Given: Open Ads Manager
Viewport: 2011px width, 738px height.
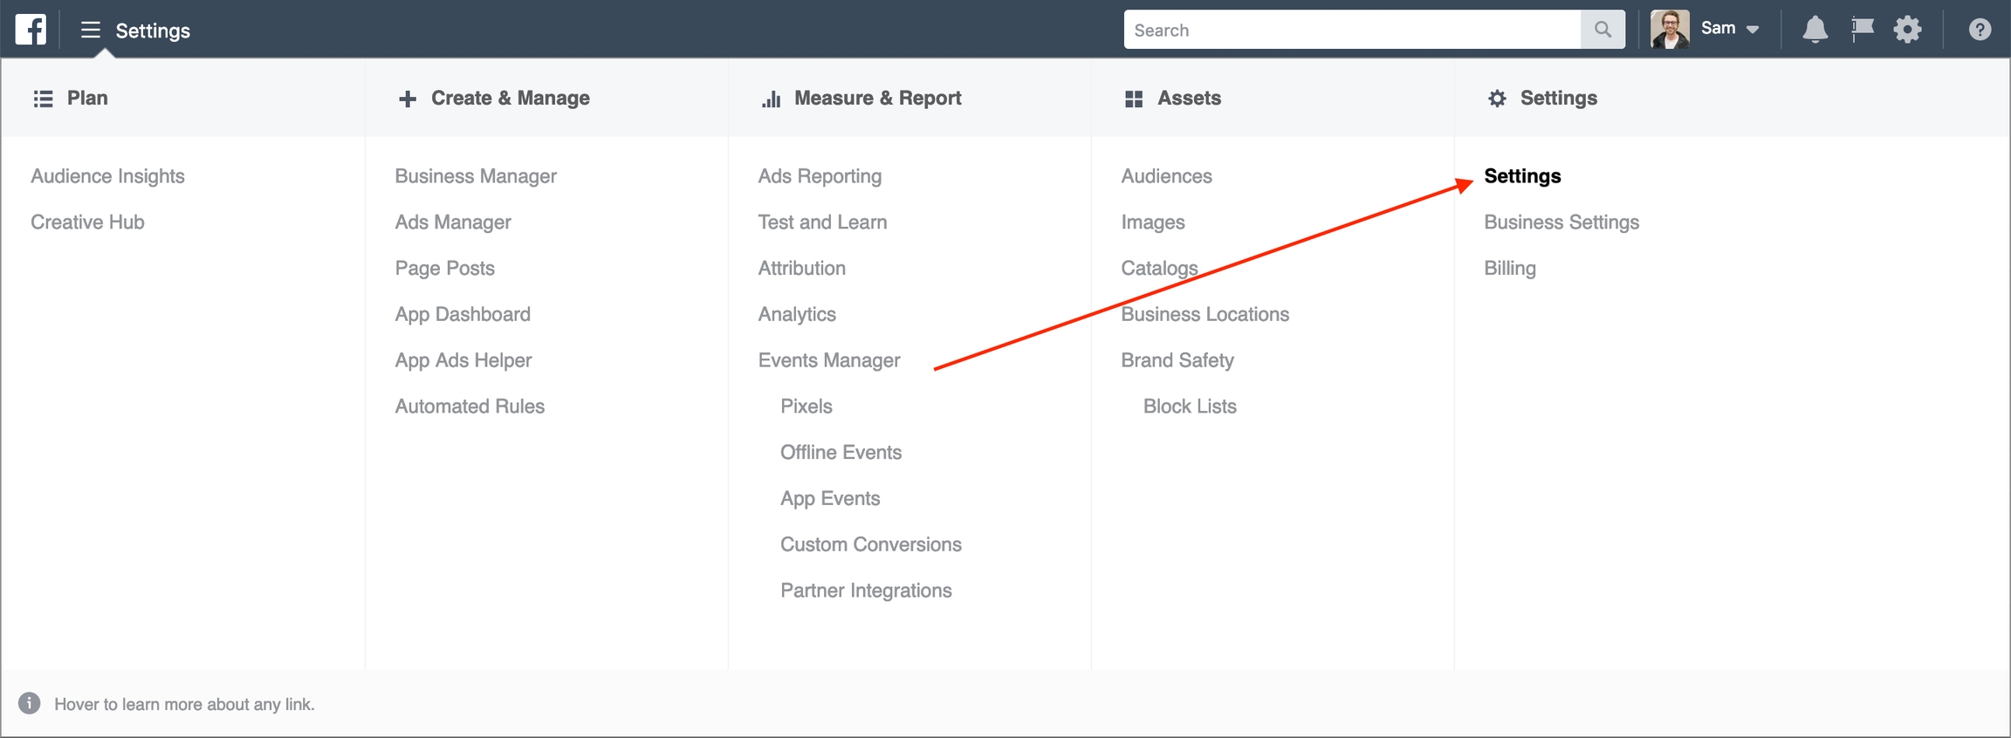Looking at the screenshot, I should 453,222.
